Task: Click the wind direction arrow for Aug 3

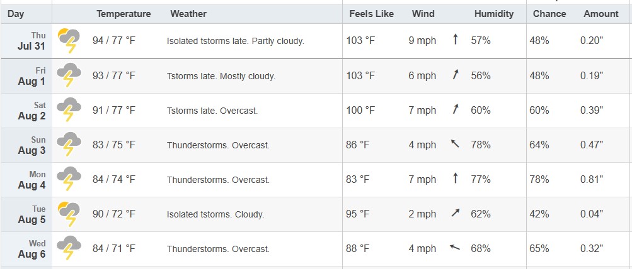Action: pos(455,143)
